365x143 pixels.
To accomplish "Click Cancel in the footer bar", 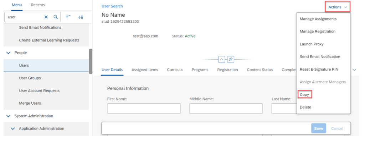I will coord(337,128).
